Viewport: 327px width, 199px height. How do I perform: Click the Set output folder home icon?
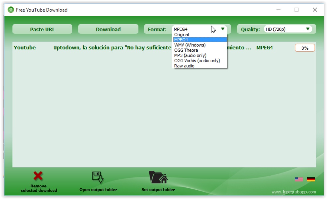158,177
